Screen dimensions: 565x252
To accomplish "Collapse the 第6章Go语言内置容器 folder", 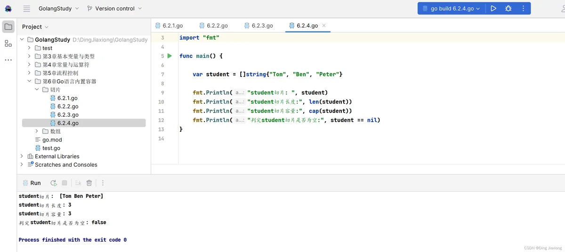I will [x=29, y=81].
